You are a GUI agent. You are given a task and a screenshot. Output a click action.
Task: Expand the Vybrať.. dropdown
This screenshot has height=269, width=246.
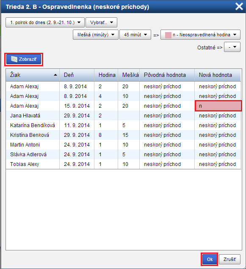click(x=101, y=22)
